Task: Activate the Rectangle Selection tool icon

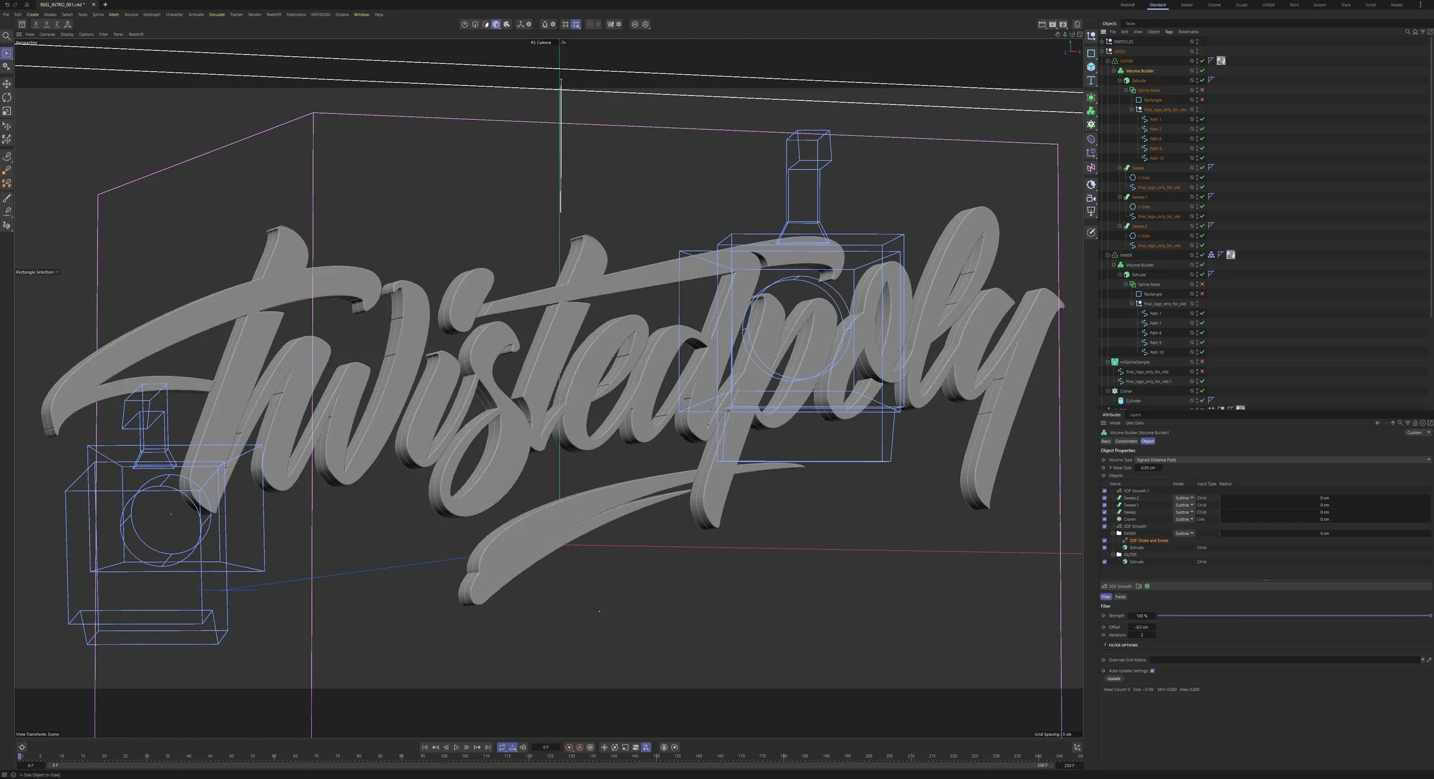Action: [7, 53]
